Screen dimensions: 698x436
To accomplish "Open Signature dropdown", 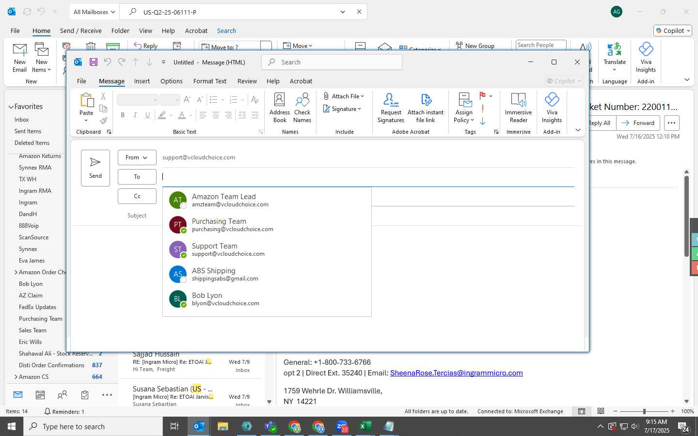I will coord(342,109).
